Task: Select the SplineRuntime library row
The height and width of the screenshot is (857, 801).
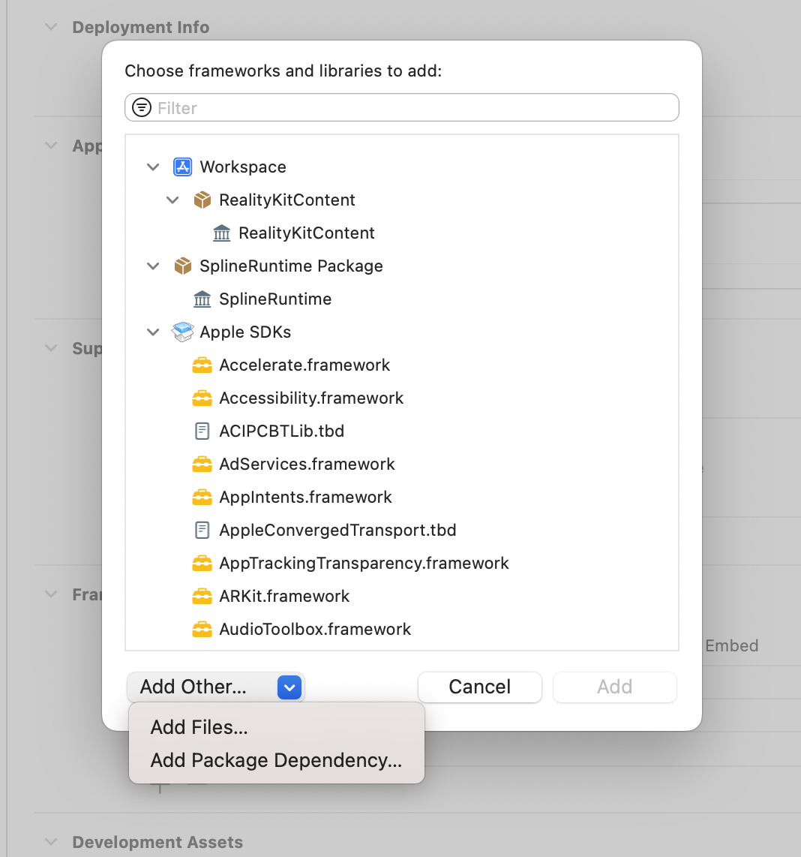Action: pos(401,299)
